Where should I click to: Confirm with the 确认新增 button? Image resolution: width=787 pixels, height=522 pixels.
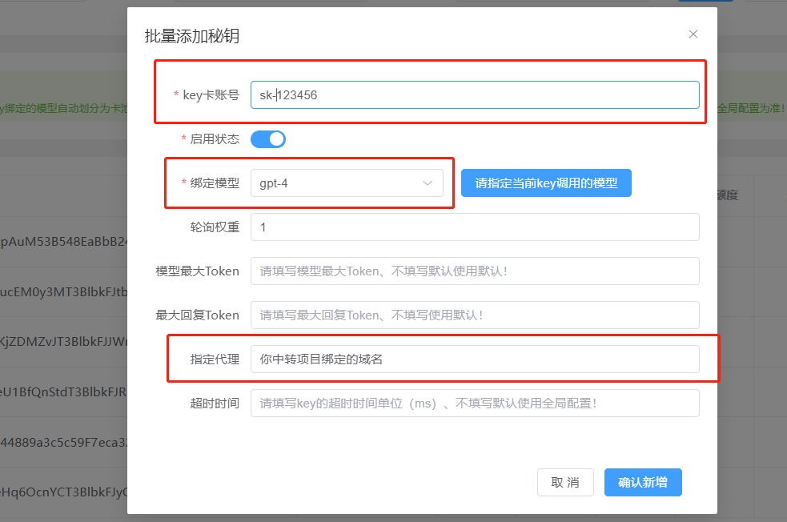click(x=643, y=482)
